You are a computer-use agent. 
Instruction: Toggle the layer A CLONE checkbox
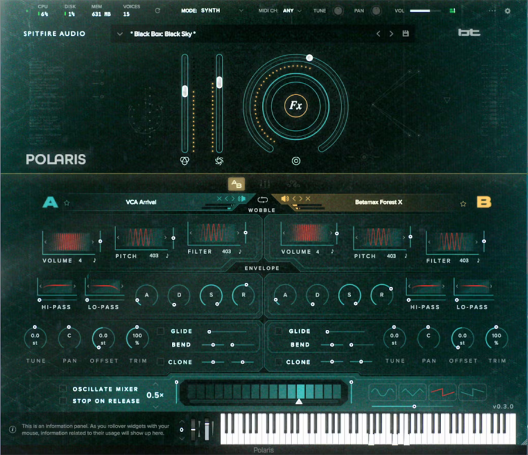tap(161, 362)
